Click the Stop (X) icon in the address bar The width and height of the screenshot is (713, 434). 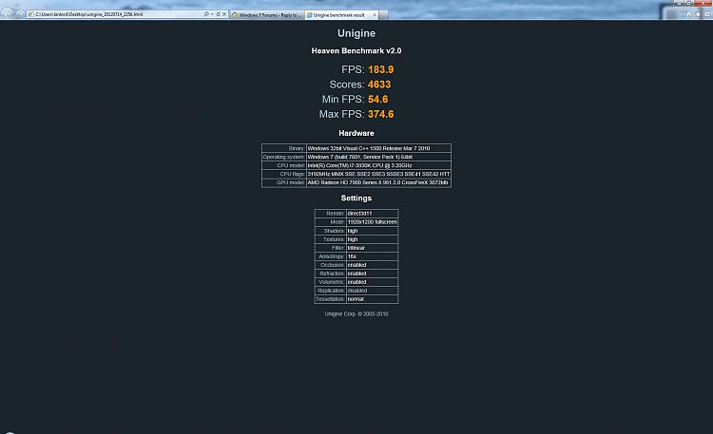point(224,14)
